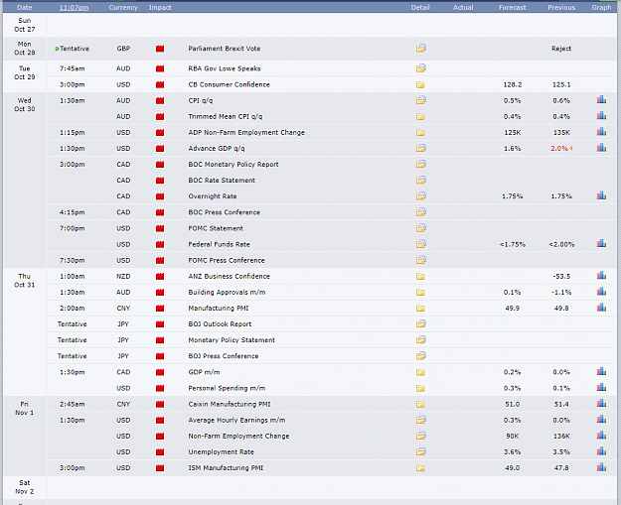Select the Actual column header
Viewport: 621px width, 505px height.
463,8
